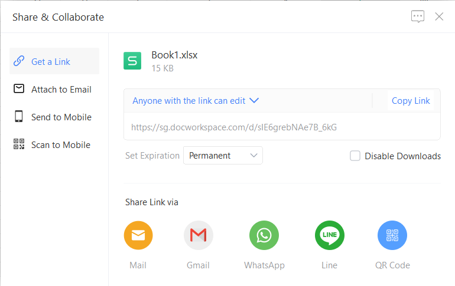
Task: Open the Send to Mobile option
Action: click(x=61, y=117)
